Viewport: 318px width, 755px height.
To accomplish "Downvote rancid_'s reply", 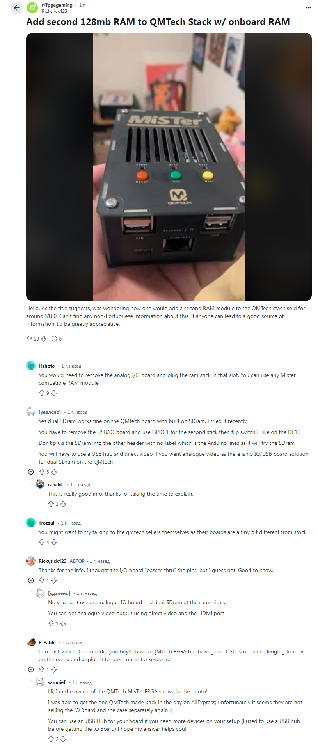I will pos(63,504).
